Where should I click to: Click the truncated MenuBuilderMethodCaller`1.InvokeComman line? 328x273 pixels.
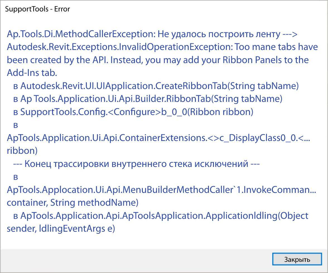click(x=161, y=190)
